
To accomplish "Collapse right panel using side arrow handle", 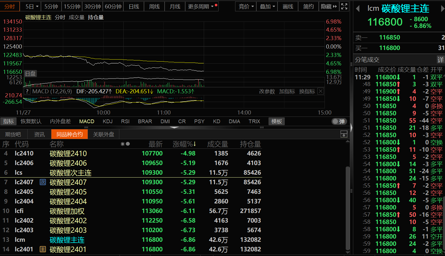I will coord(351,128).
